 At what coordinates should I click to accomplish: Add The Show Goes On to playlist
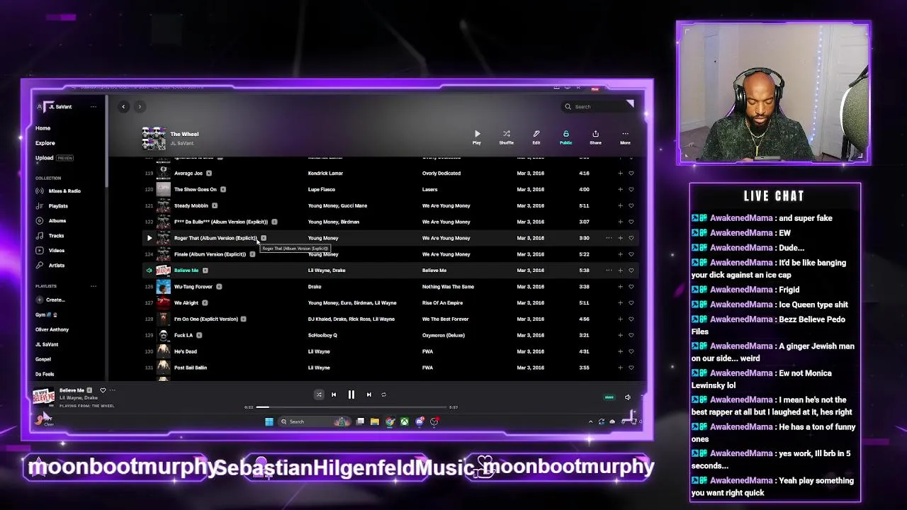(620, 189)
